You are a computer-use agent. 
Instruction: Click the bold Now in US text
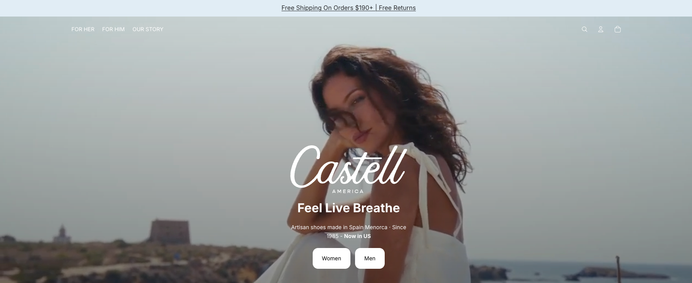pos(357,236)
